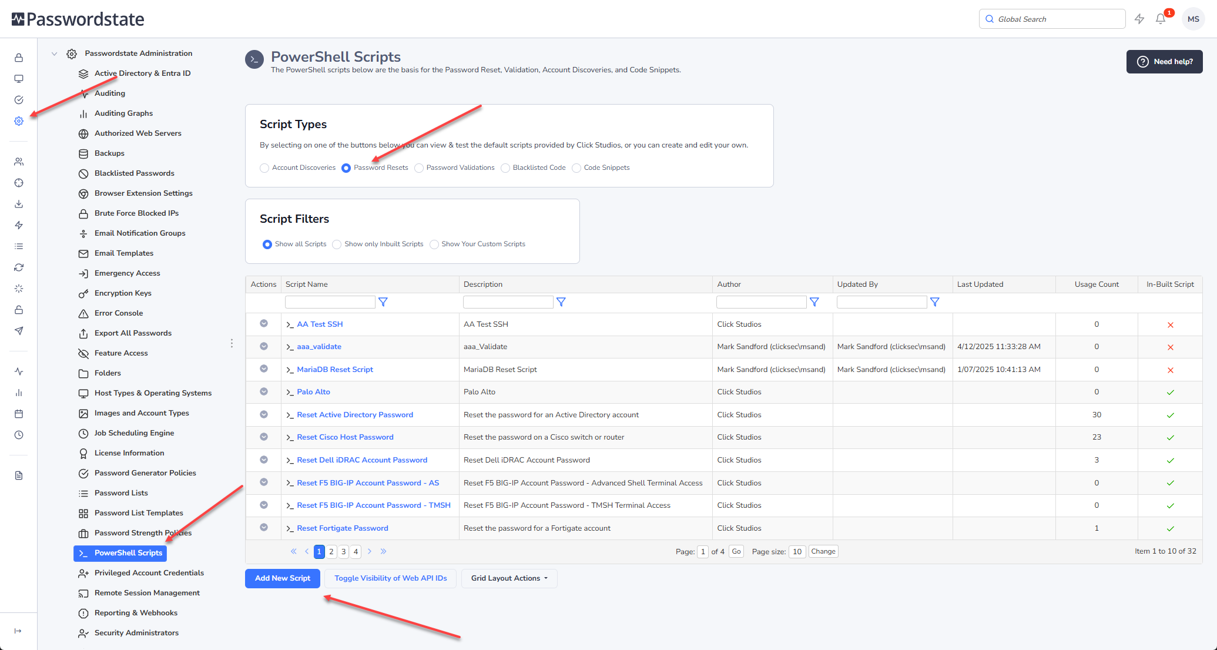
Task: Open the Grid Layout Actions dropdown
Action: point(509,578)
